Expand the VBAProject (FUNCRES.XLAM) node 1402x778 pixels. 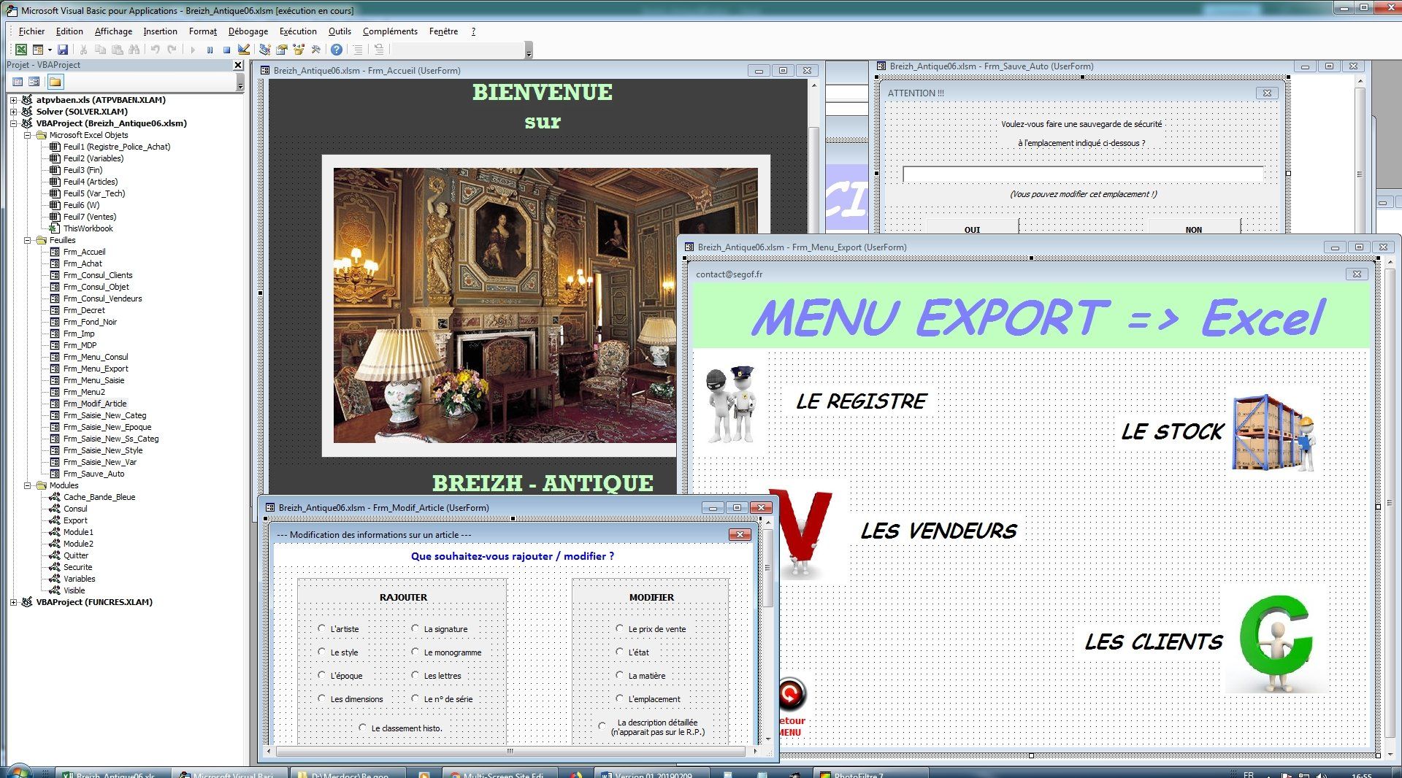point(14,602)
